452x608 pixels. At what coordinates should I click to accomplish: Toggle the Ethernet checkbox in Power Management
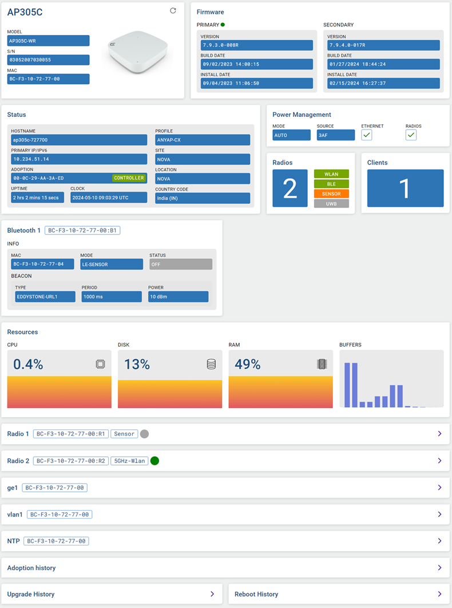(367, 135)
